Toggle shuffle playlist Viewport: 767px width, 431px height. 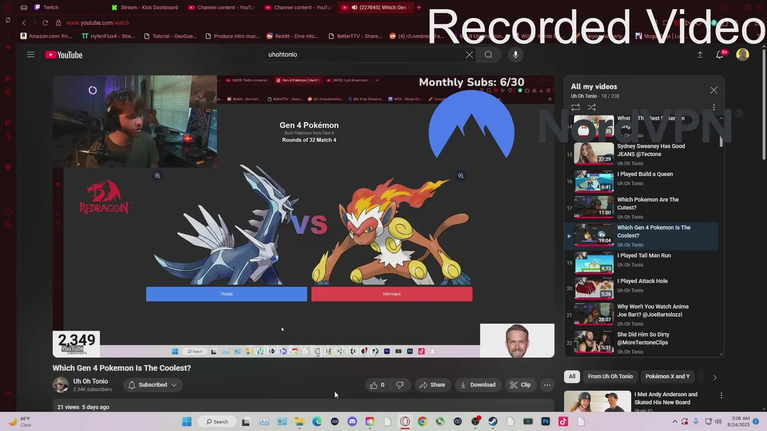pyautogui.click(x=591, y=107)
